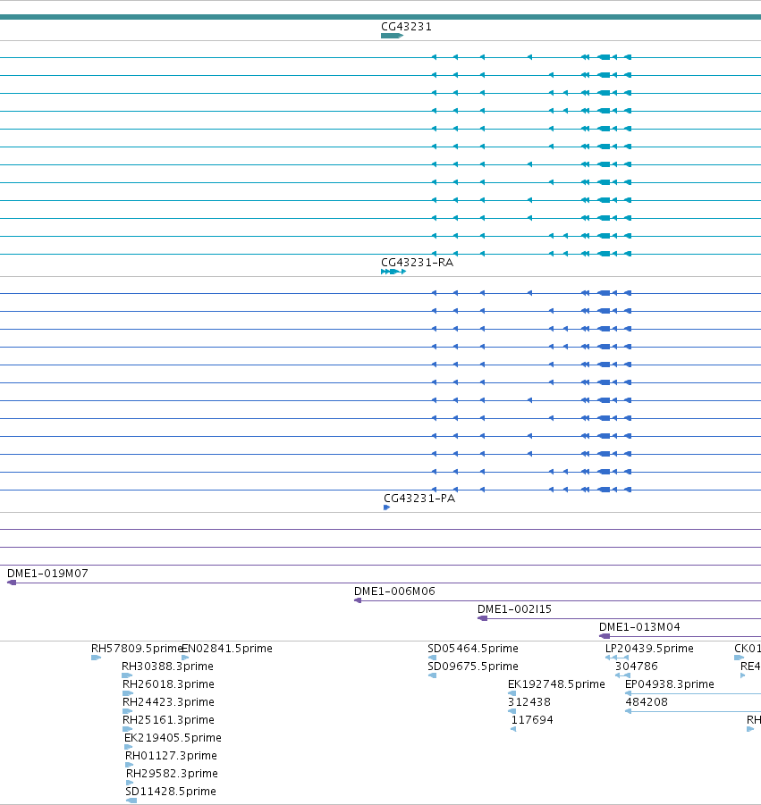Select the small blue CG43231-PA glyph
The image size is (761, 805).
387,507
